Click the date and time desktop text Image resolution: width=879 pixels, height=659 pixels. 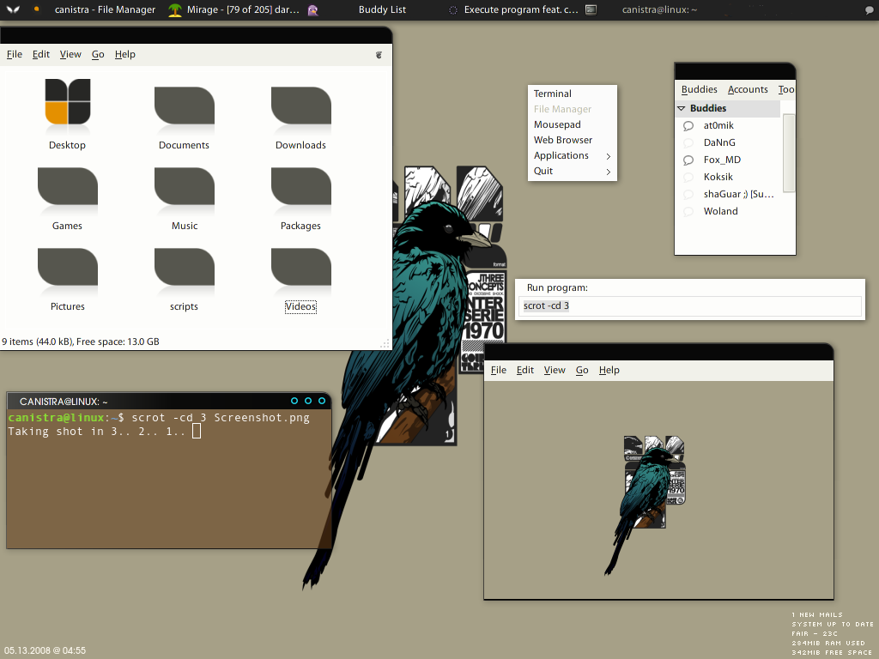click(45, 650)
